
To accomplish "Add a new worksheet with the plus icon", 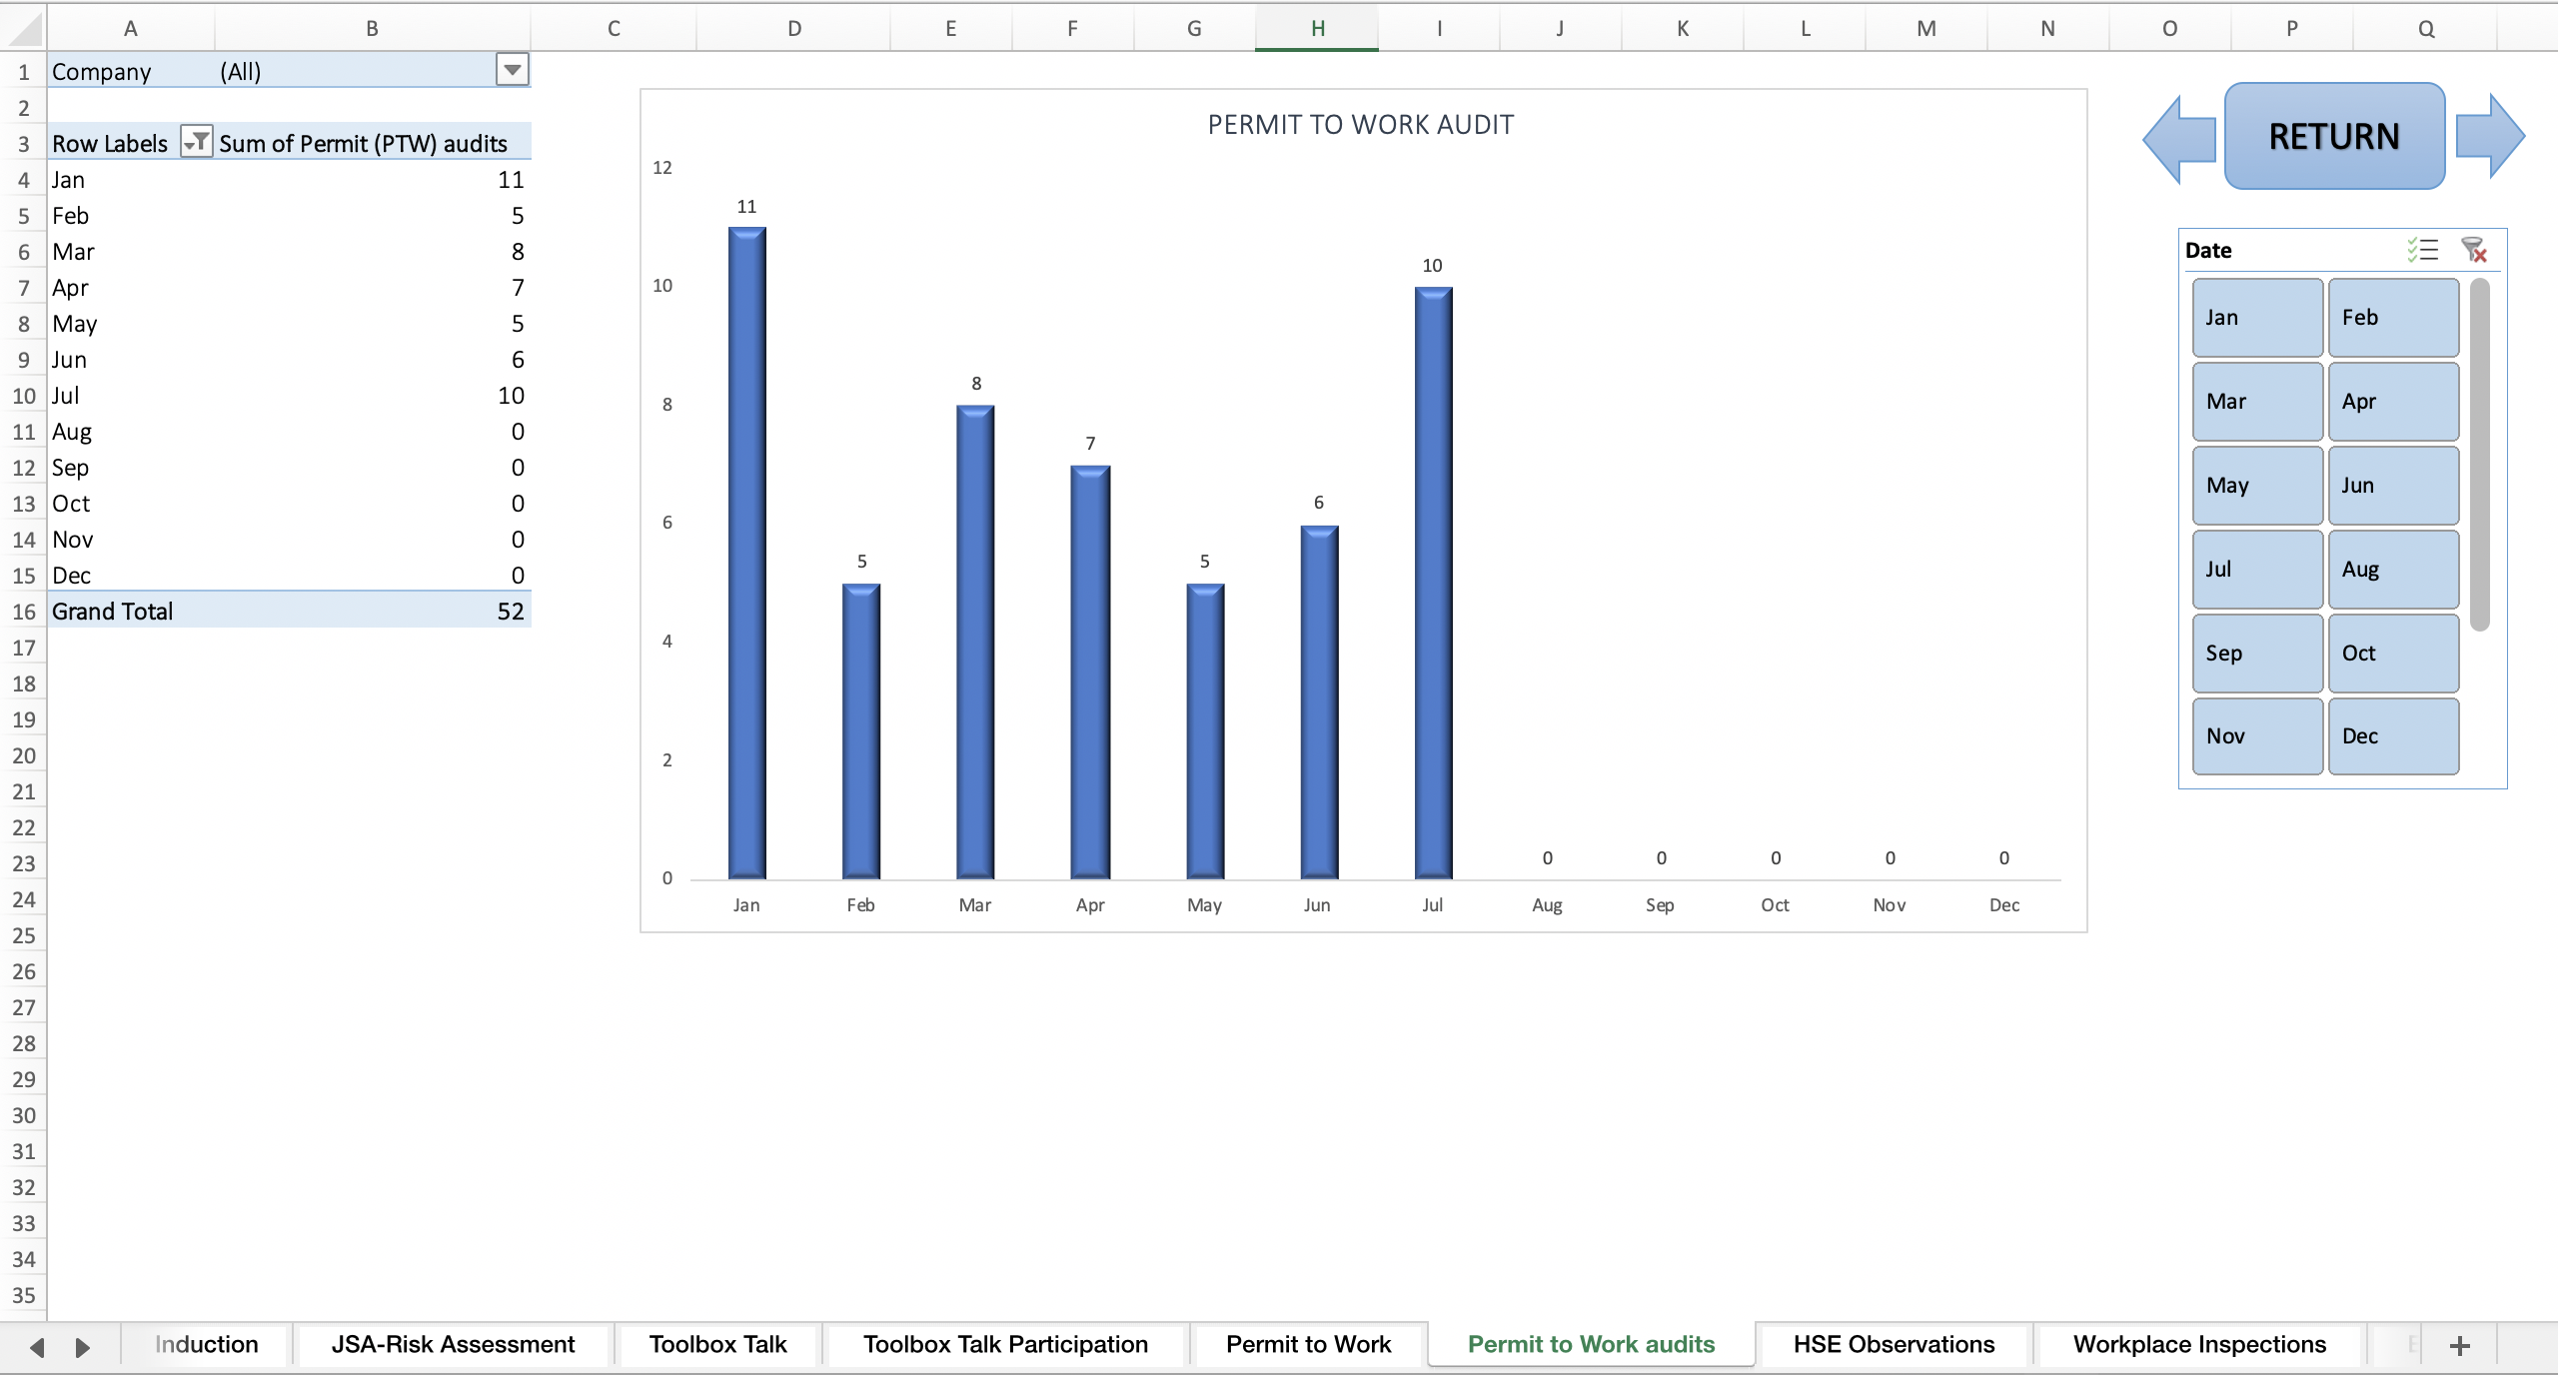I will pyautogui.click(x=2460, y=1344).
